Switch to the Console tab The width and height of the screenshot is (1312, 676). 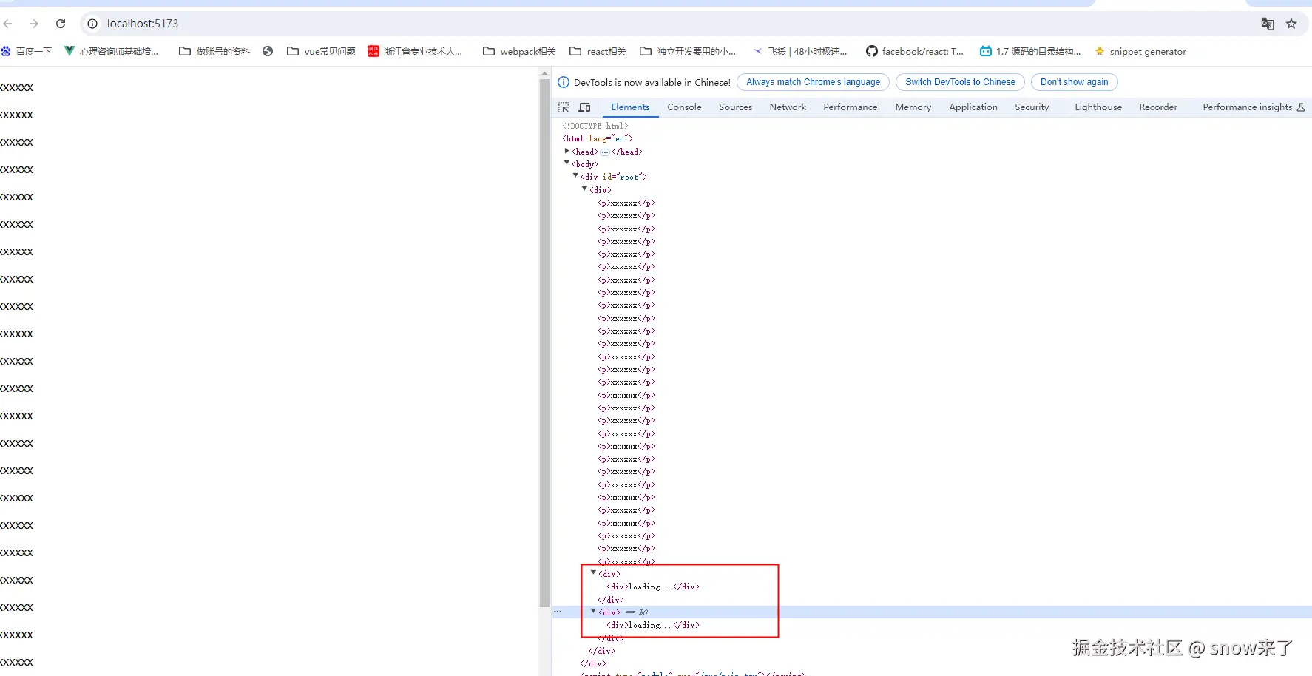tap(684, 107)
